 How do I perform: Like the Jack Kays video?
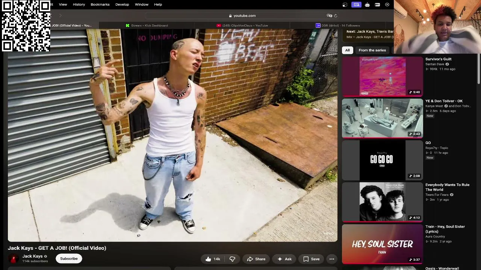212,259
